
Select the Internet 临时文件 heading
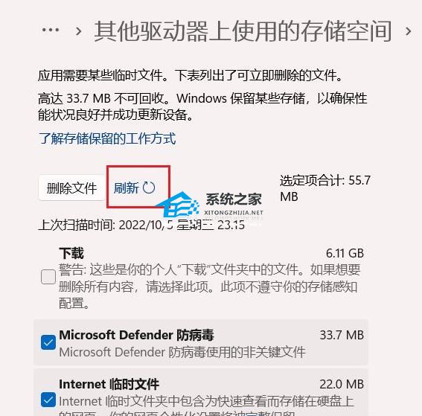pos(109,384)
